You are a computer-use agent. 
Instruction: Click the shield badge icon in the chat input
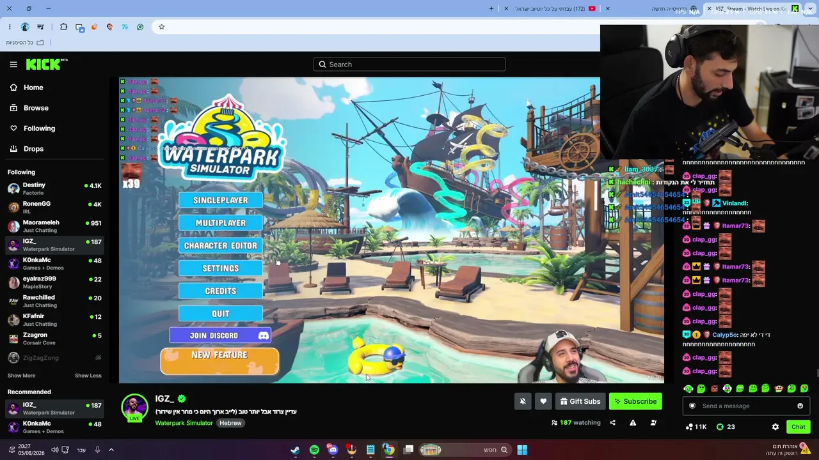tap(692, 406)
